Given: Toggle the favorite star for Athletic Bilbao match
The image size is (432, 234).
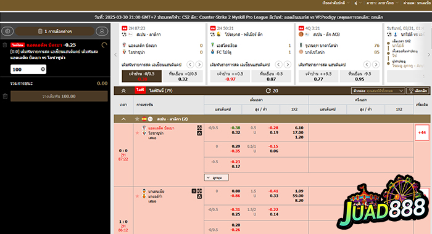Looking at the screenshot, I should [137, 133].
